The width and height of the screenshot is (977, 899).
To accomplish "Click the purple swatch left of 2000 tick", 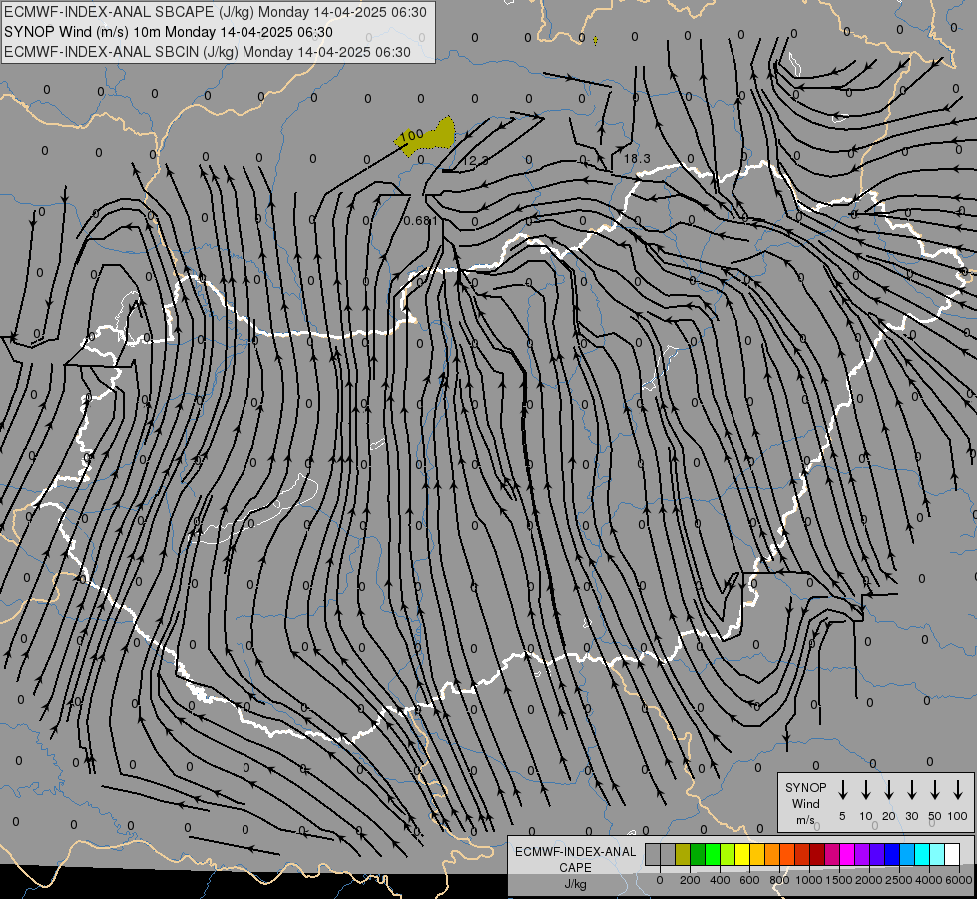I will [861, 855].
